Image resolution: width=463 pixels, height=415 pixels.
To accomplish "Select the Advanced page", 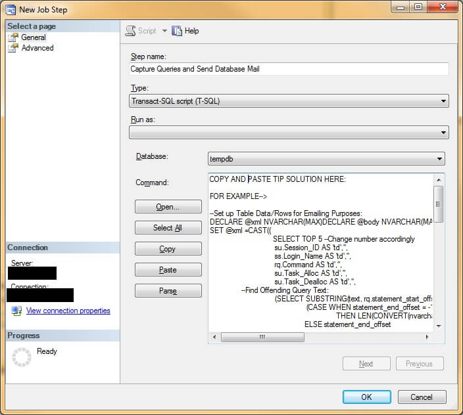I will 37,48.
